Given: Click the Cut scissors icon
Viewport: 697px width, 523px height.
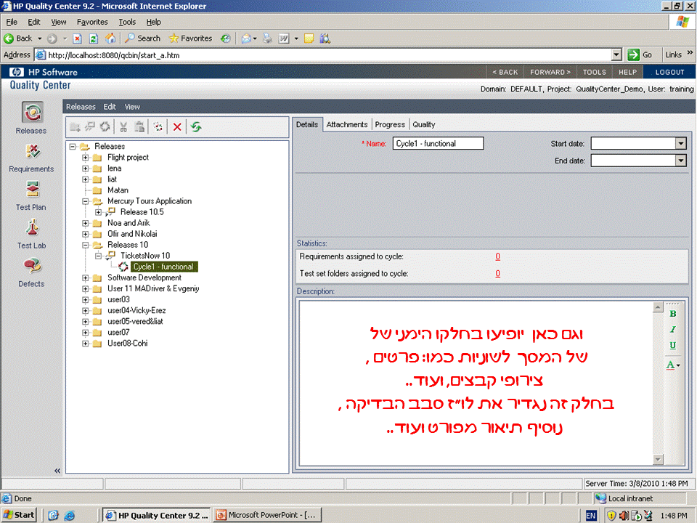Looking at the screenshot, I should coord(123,127).
